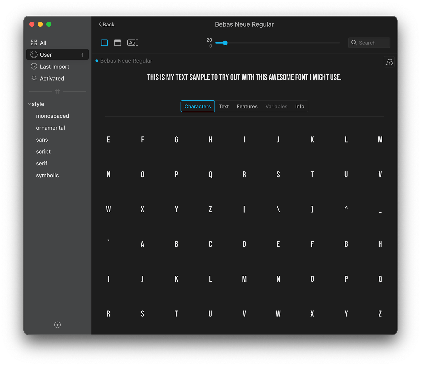Click the magnifier icon in Search
The width and height of the screenshot is (421, 366).
coord(354,43)
